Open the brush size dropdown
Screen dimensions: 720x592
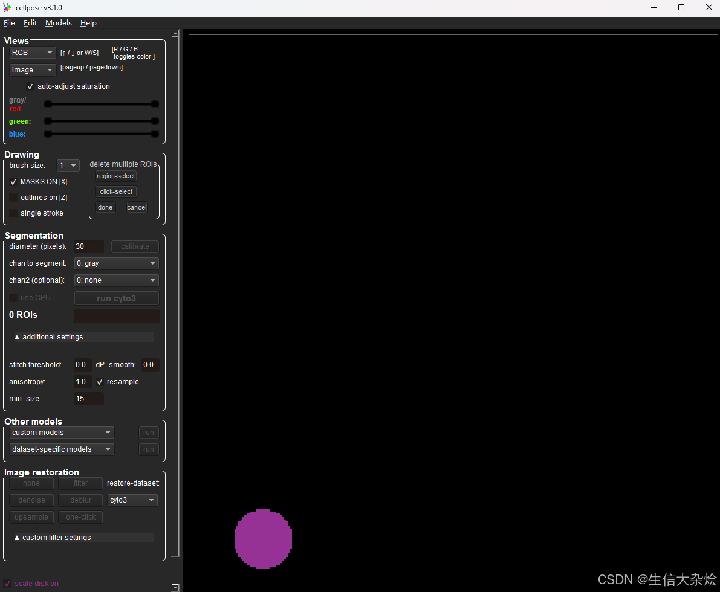(68, 165)
